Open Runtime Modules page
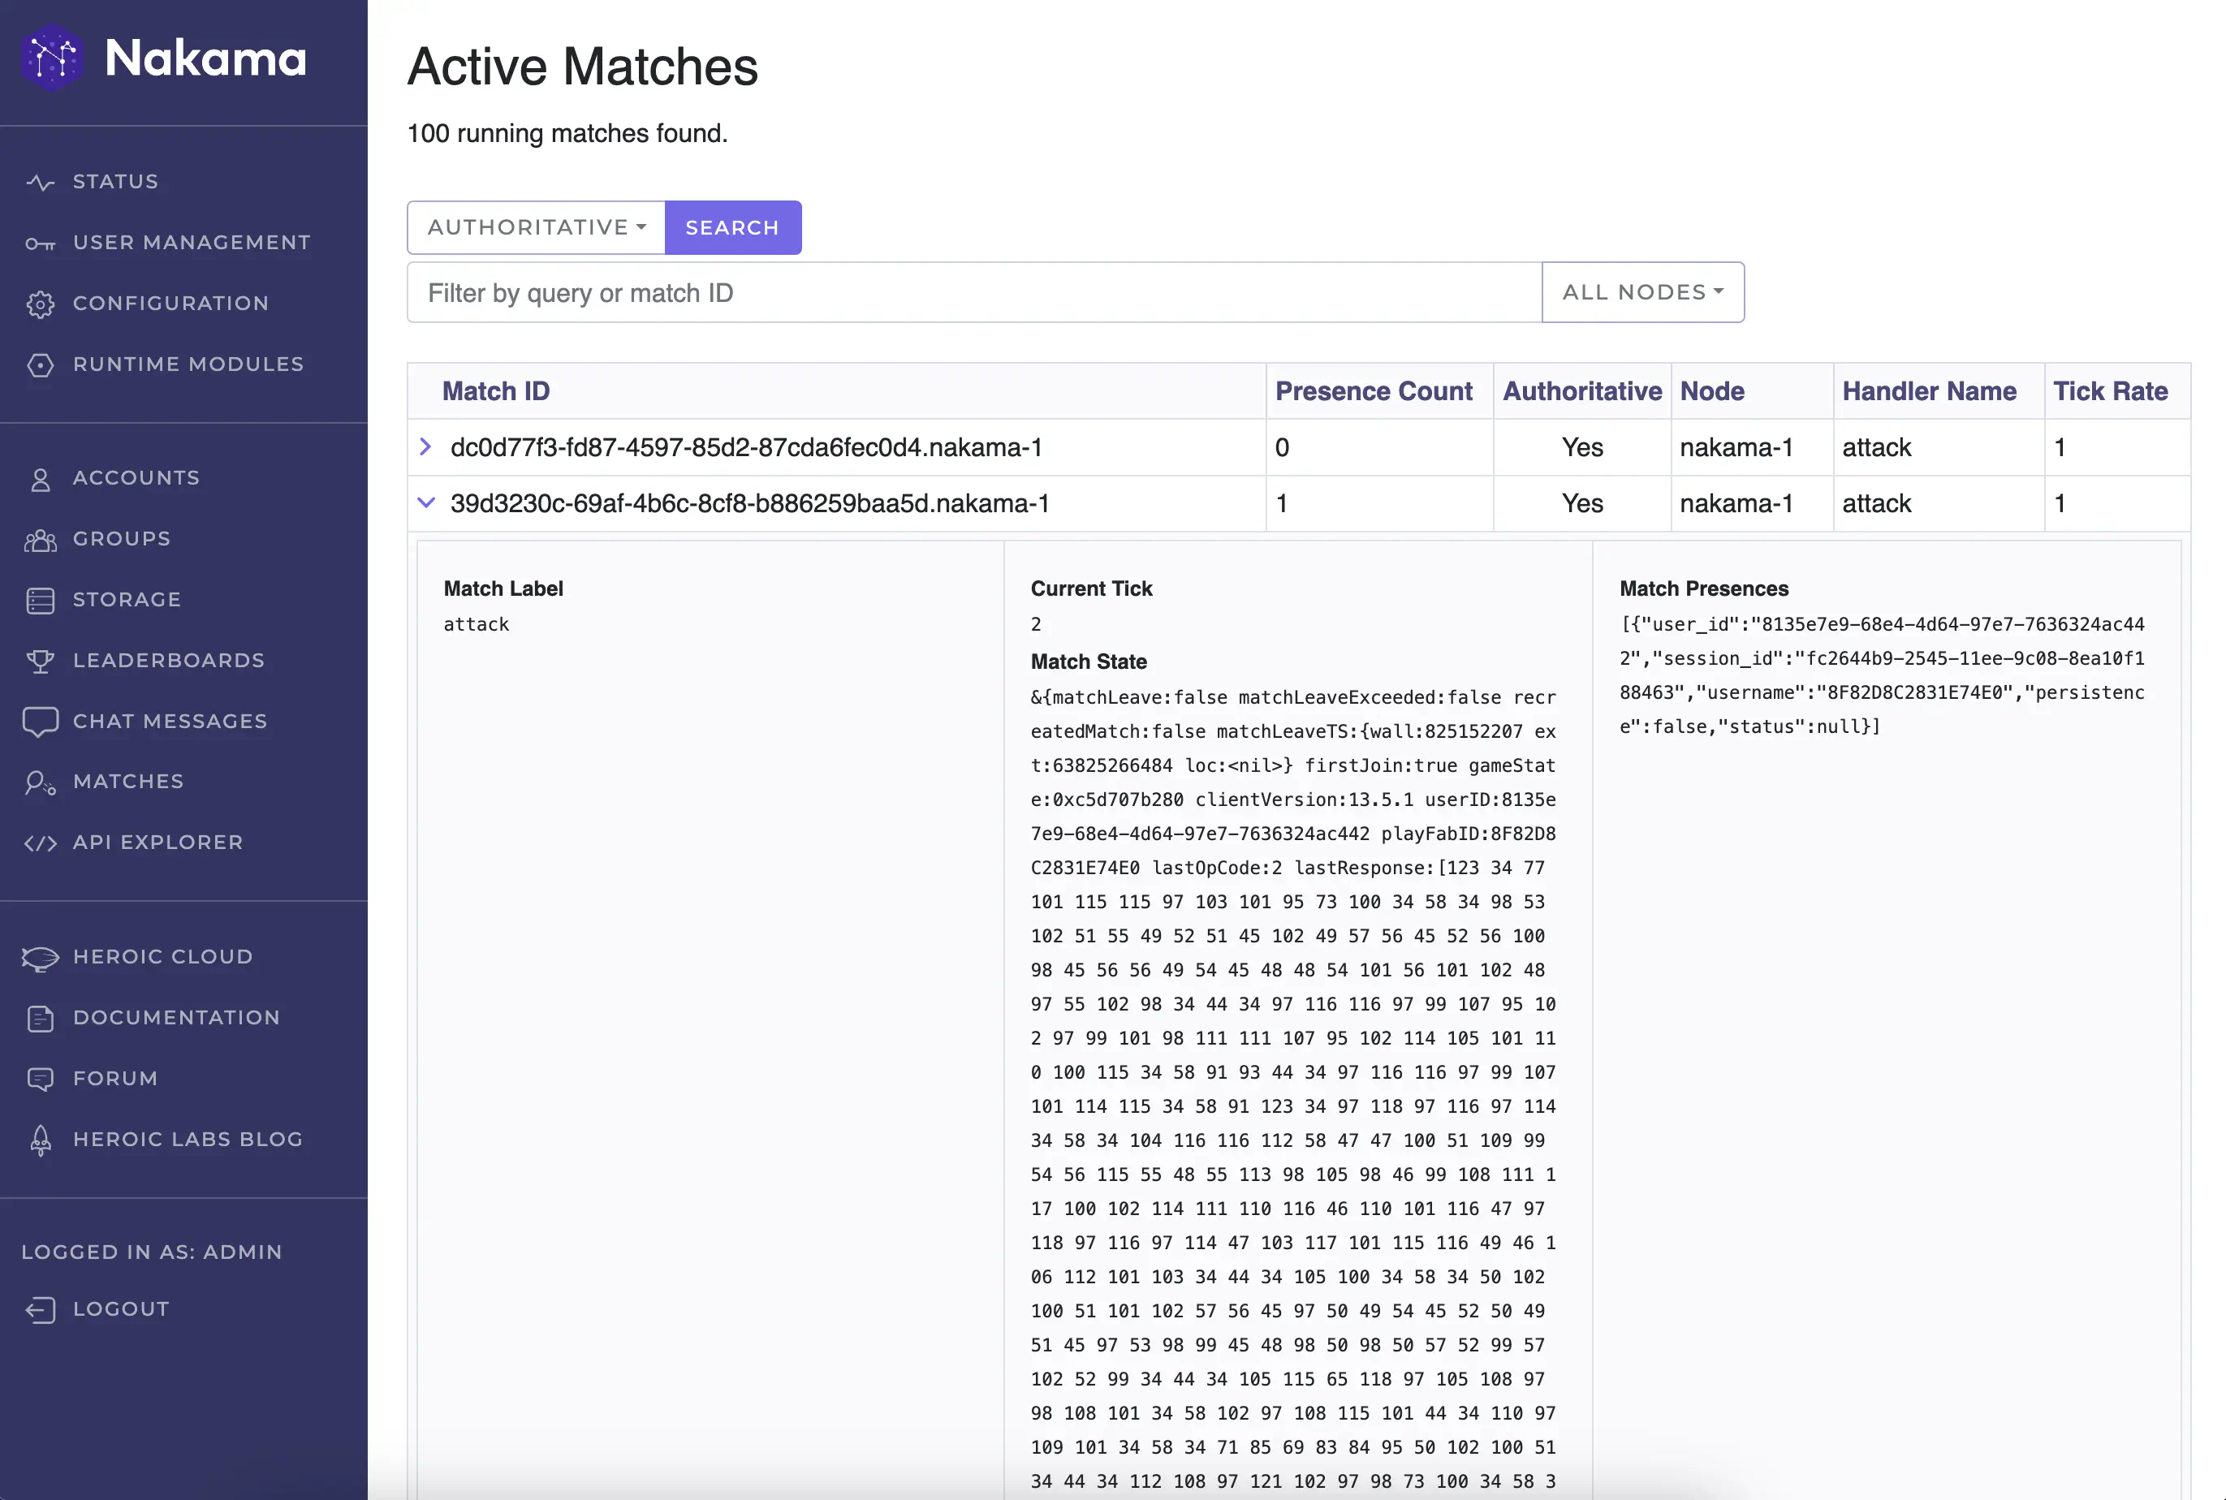Screen dimensions: 2226x1500 tap(188, 364)
